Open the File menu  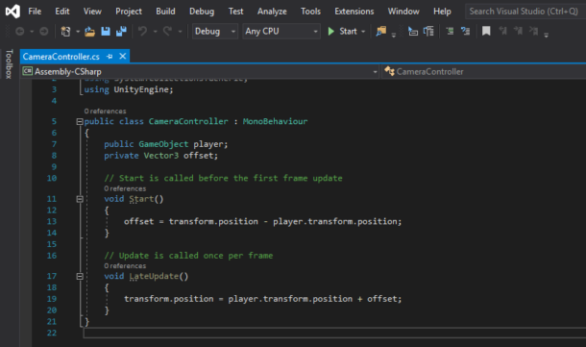(x=35, y=12)
